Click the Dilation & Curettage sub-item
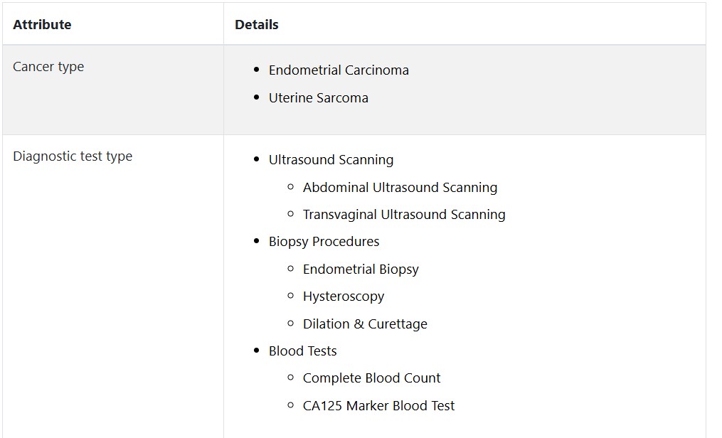The width and height of the screenshot is (722, 438). coord(365,324)
